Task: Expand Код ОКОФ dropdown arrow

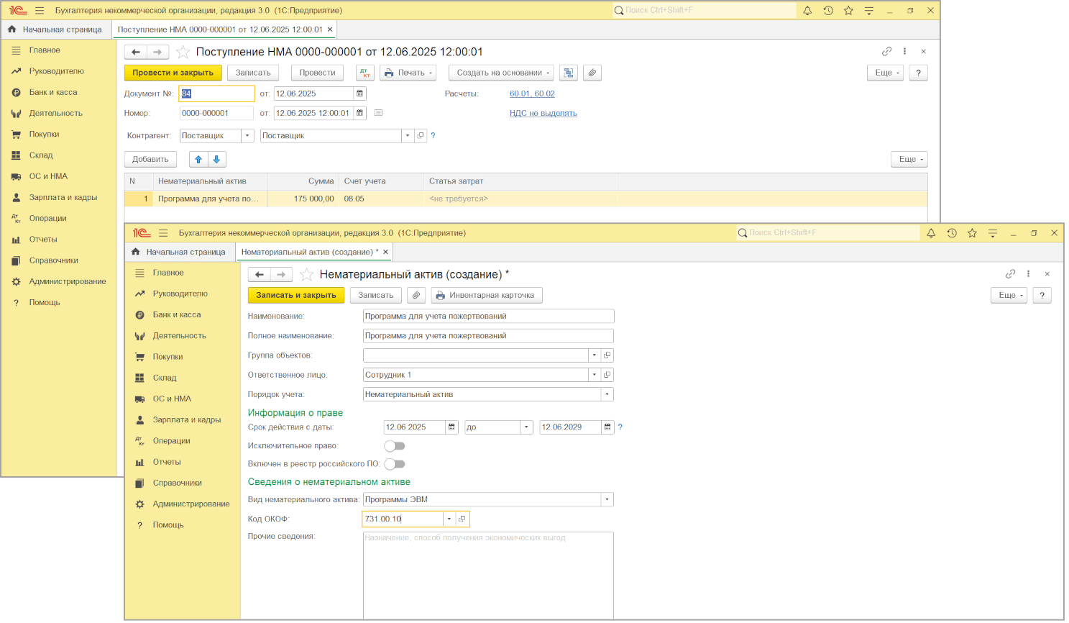Action: [x=449, y=519]
